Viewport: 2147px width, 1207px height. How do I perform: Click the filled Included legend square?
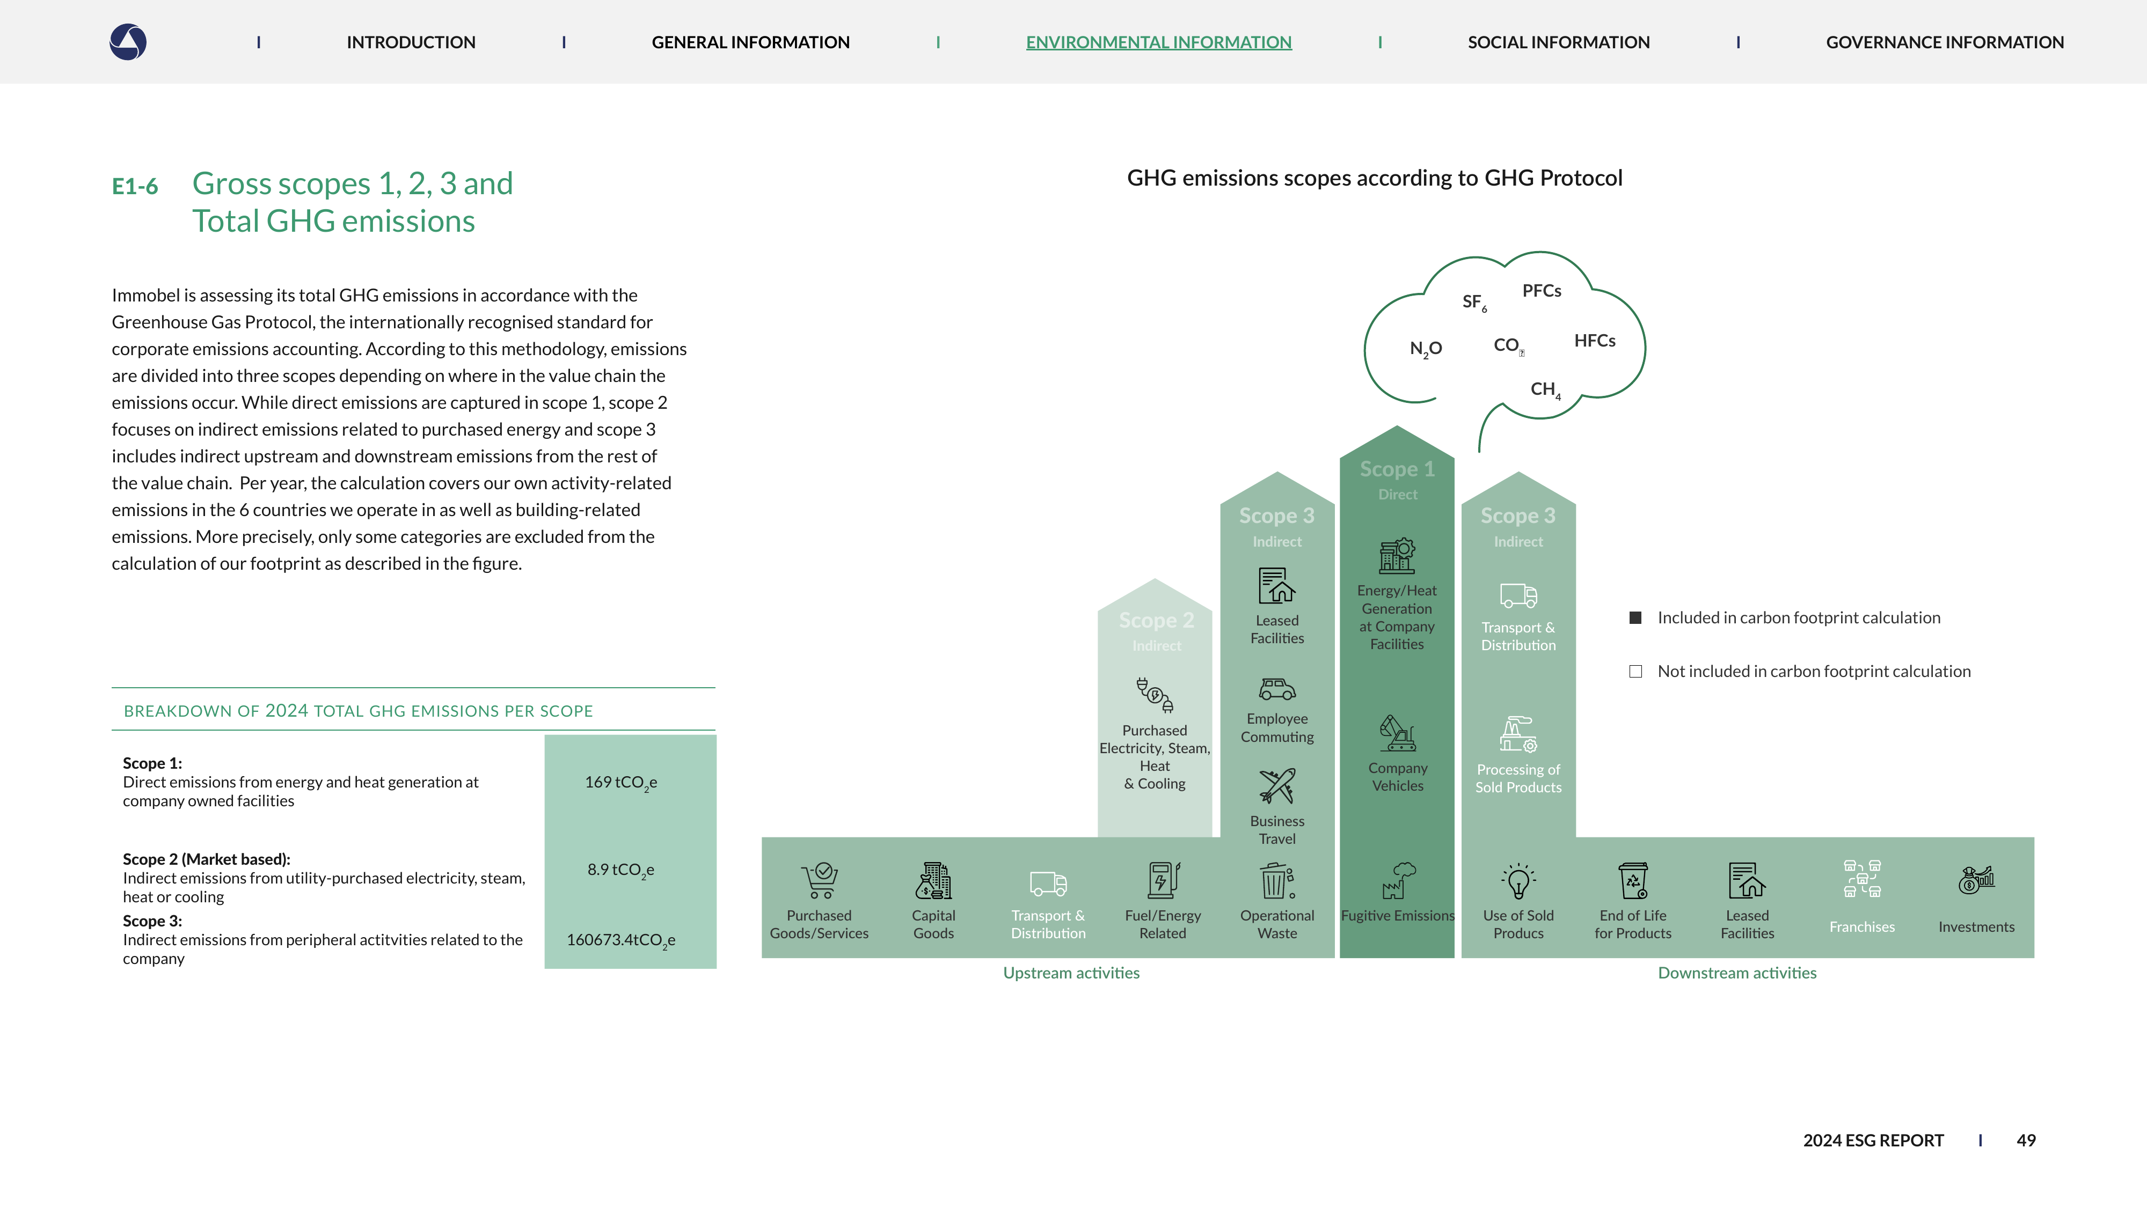pos(1635,618)
